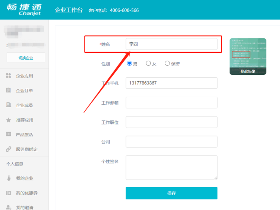Screen dimensions: 280x210
Task: Click the 我的邀请 person icon
Action: (8, 207)
